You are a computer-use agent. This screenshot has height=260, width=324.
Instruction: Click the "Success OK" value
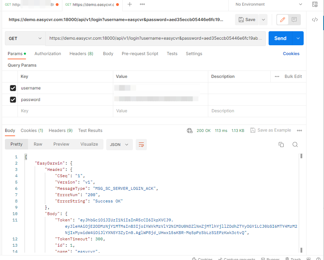(108, 201)
